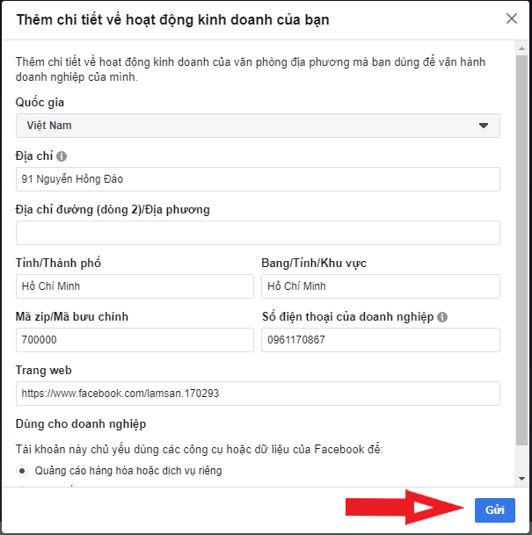Focus the Địa chỉ address field

coord(258,179)
